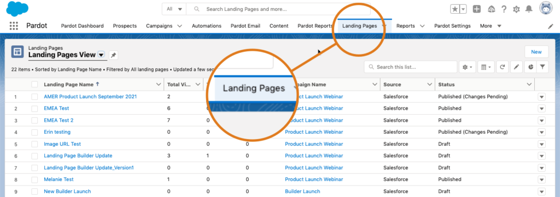Select checkbox for Landing Page Builder Update row
This screenshot has width=560, height=197.
point(34,156)
